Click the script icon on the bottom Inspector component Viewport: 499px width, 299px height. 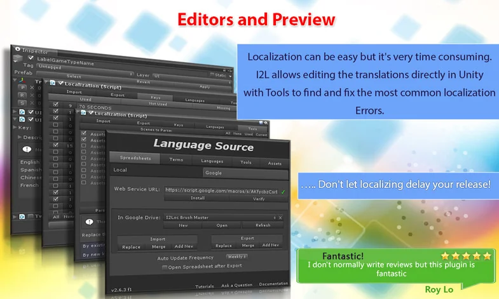click(22, 216)
